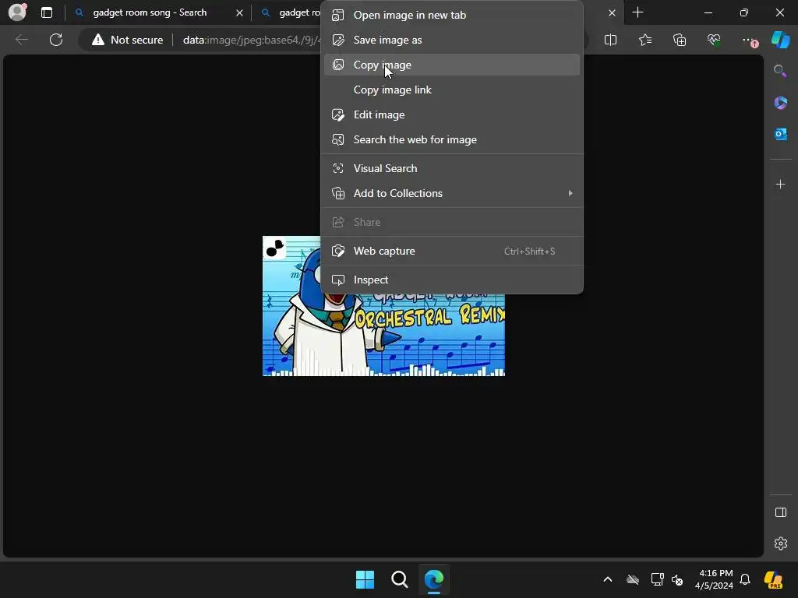Click muted volume tray icon

677,579
